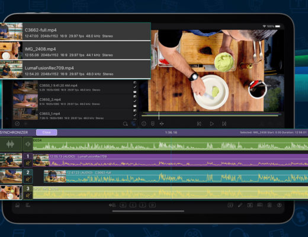Close the Synchronizer with the Close button

[x=47, y=132]
